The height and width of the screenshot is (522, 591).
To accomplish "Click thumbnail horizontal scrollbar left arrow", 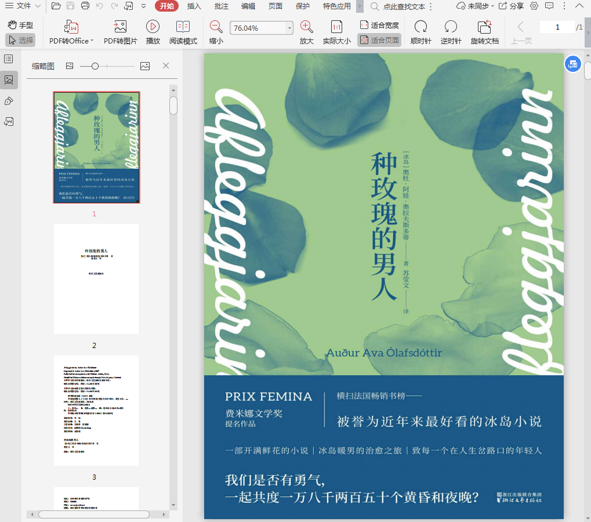I will coord(32,514).
